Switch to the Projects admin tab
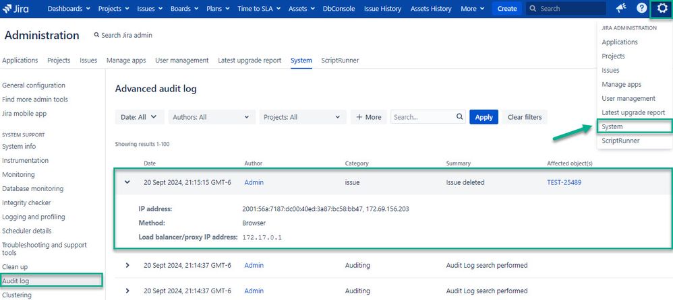 pos(59,61)
